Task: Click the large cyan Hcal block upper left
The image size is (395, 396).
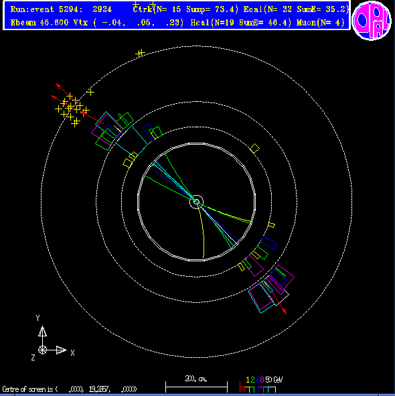Action: 132,139
